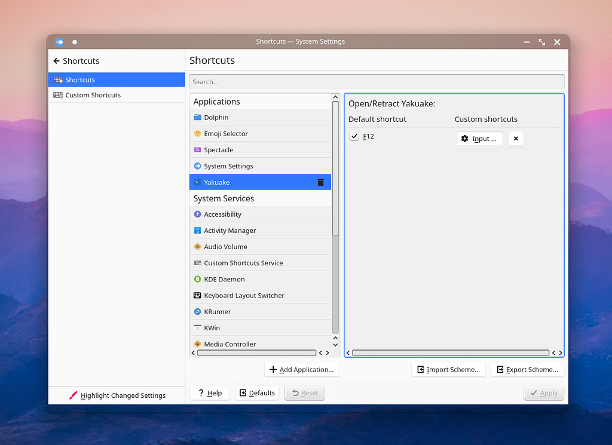Viewport: 612px width, 445px height.
Task: Select the Media Controller icon
Action: coord(198,343)
